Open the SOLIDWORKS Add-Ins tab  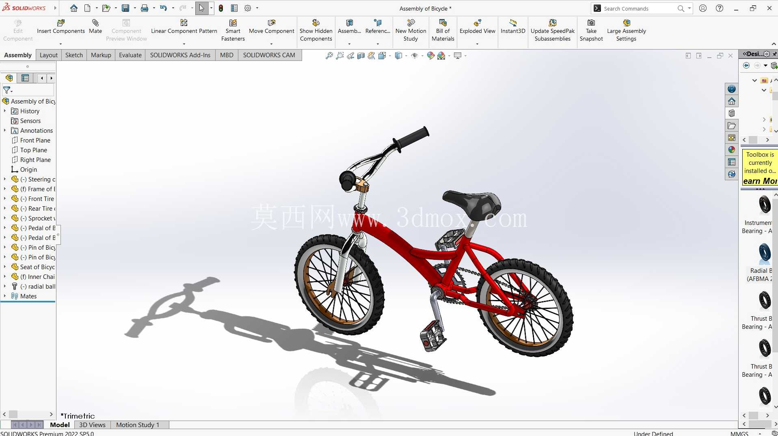(180, 55)
